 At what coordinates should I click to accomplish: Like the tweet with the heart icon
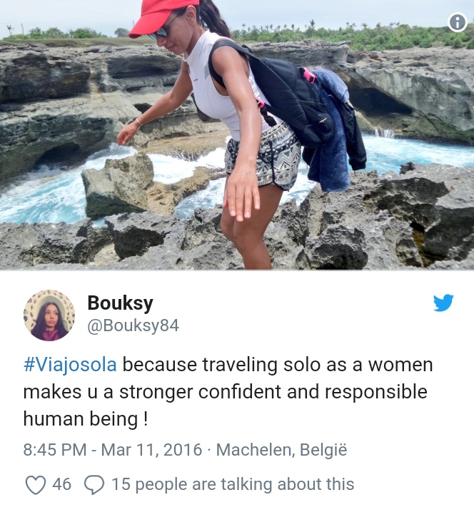36,485
